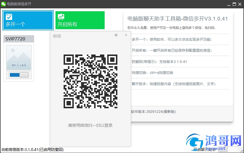
Task: Maximize the 电脑版微信多开 window
Action: pos(234,4)
